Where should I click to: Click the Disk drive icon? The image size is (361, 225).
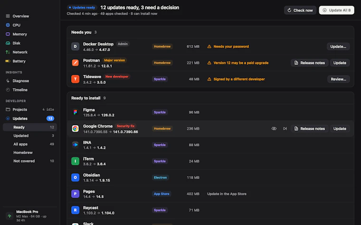click(8, 43)
